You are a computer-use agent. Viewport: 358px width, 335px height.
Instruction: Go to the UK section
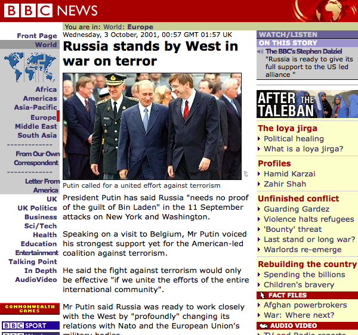pyautogui.click(x=52, y=199)
